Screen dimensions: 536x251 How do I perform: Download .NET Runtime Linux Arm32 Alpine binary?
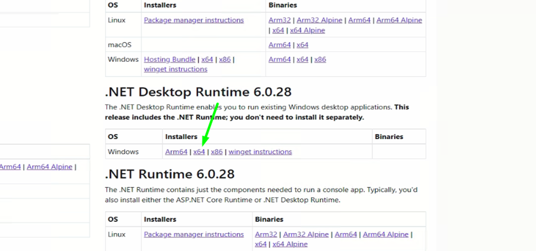click(x=306, y=234)
